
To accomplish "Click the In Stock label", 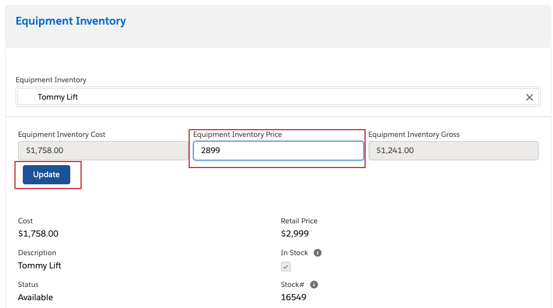I will pos(294,253).
